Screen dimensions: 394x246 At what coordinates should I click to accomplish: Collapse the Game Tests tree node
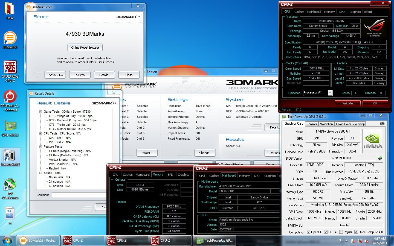(40, 112)
